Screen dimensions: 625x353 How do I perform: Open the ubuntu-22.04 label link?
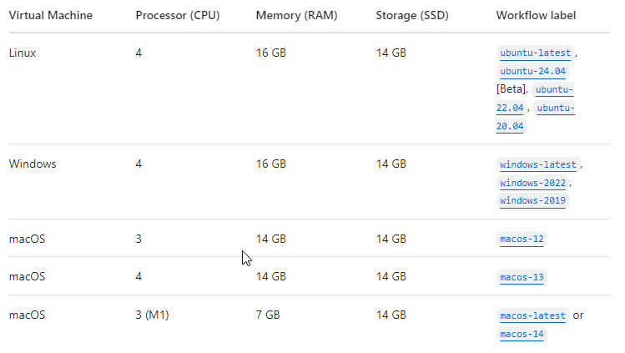point(554,89)
